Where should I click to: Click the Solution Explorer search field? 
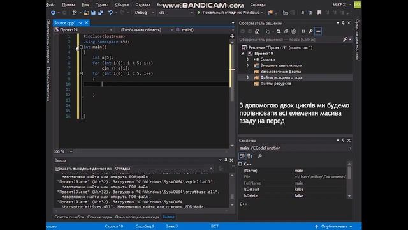(290, 40)
